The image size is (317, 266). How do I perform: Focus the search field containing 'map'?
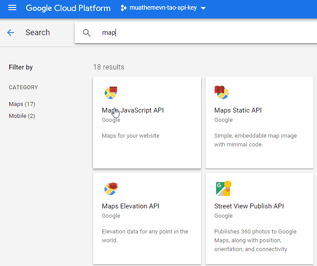(196, 33)
